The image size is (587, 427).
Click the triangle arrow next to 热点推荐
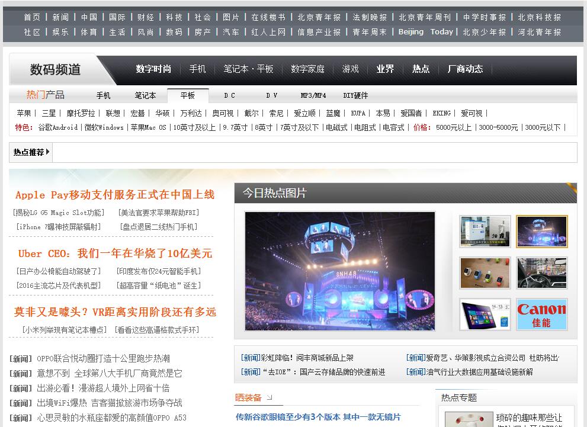click(47, 152)
